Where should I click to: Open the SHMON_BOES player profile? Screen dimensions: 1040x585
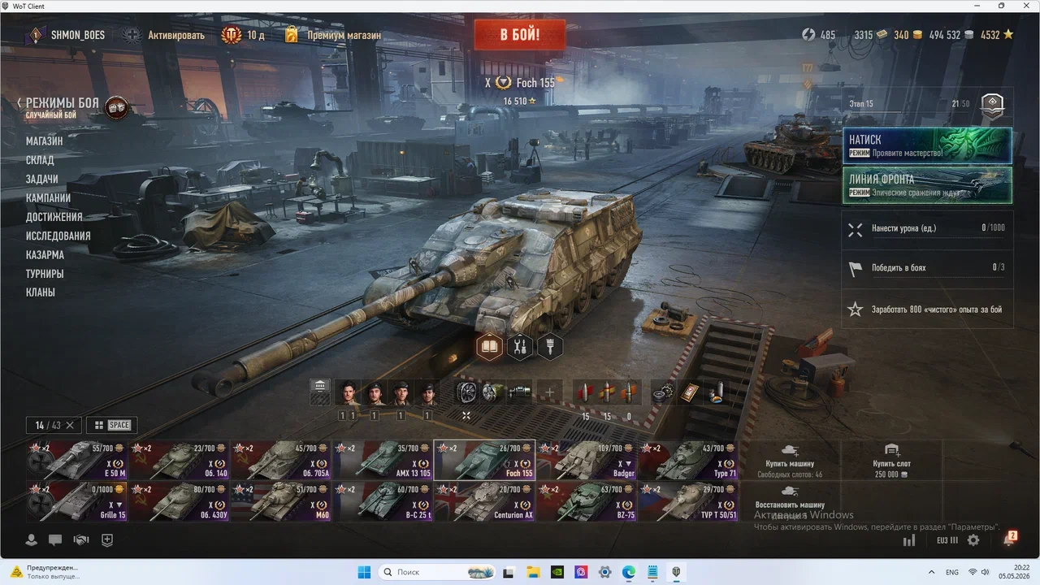[x=67, y=35]
